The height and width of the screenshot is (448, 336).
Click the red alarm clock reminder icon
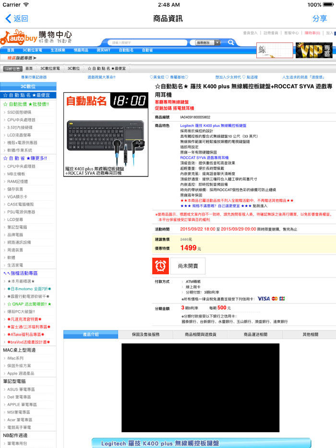(160, 266)
